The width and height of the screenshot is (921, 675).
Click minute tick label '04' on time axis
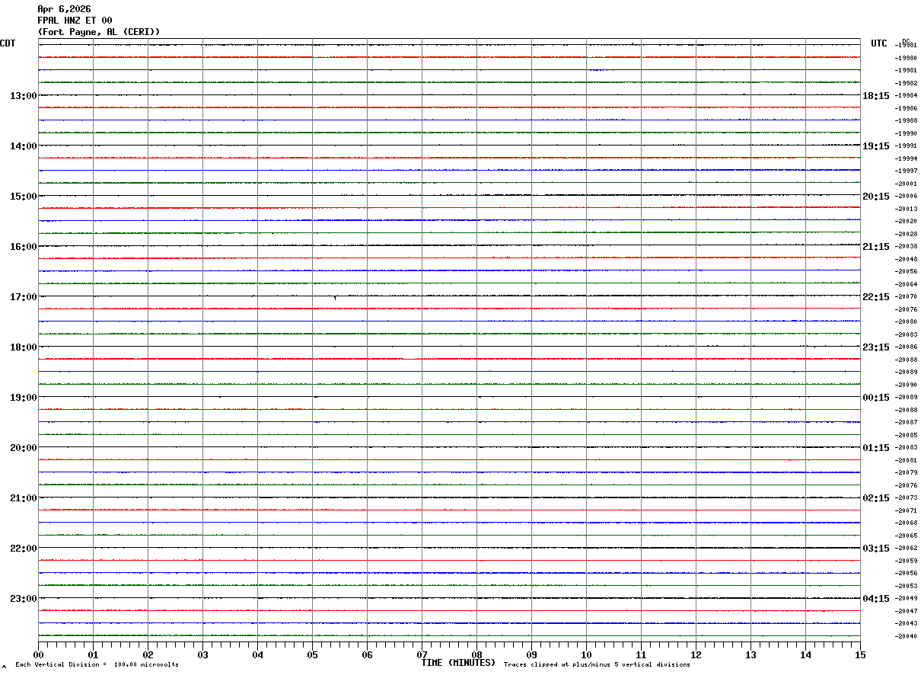[258, 654]
